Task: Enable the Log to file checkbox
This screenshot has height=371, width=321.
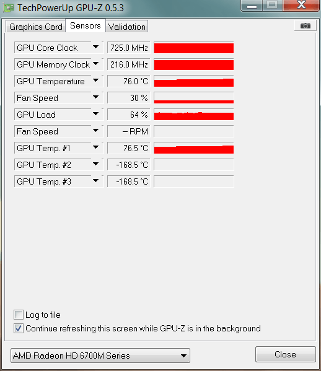Action: click(19, 315)
